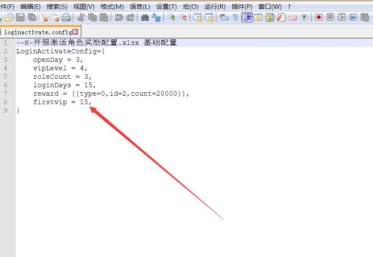373x257 pixels.
Task: Click the Play back macro icon
Action: click(x=342, y=17)
